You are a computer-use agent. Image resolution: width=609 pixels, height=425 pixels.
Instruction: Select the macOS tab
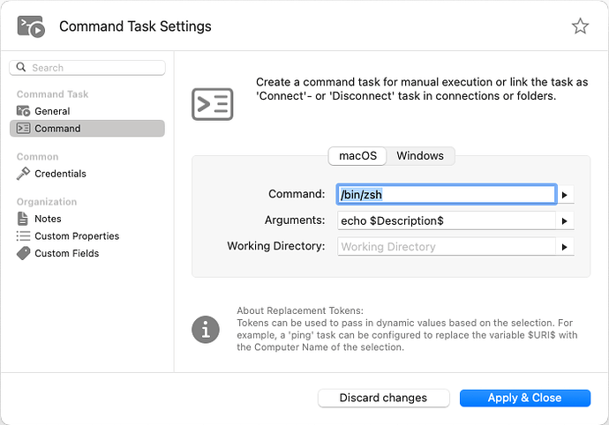coord(357,156)
